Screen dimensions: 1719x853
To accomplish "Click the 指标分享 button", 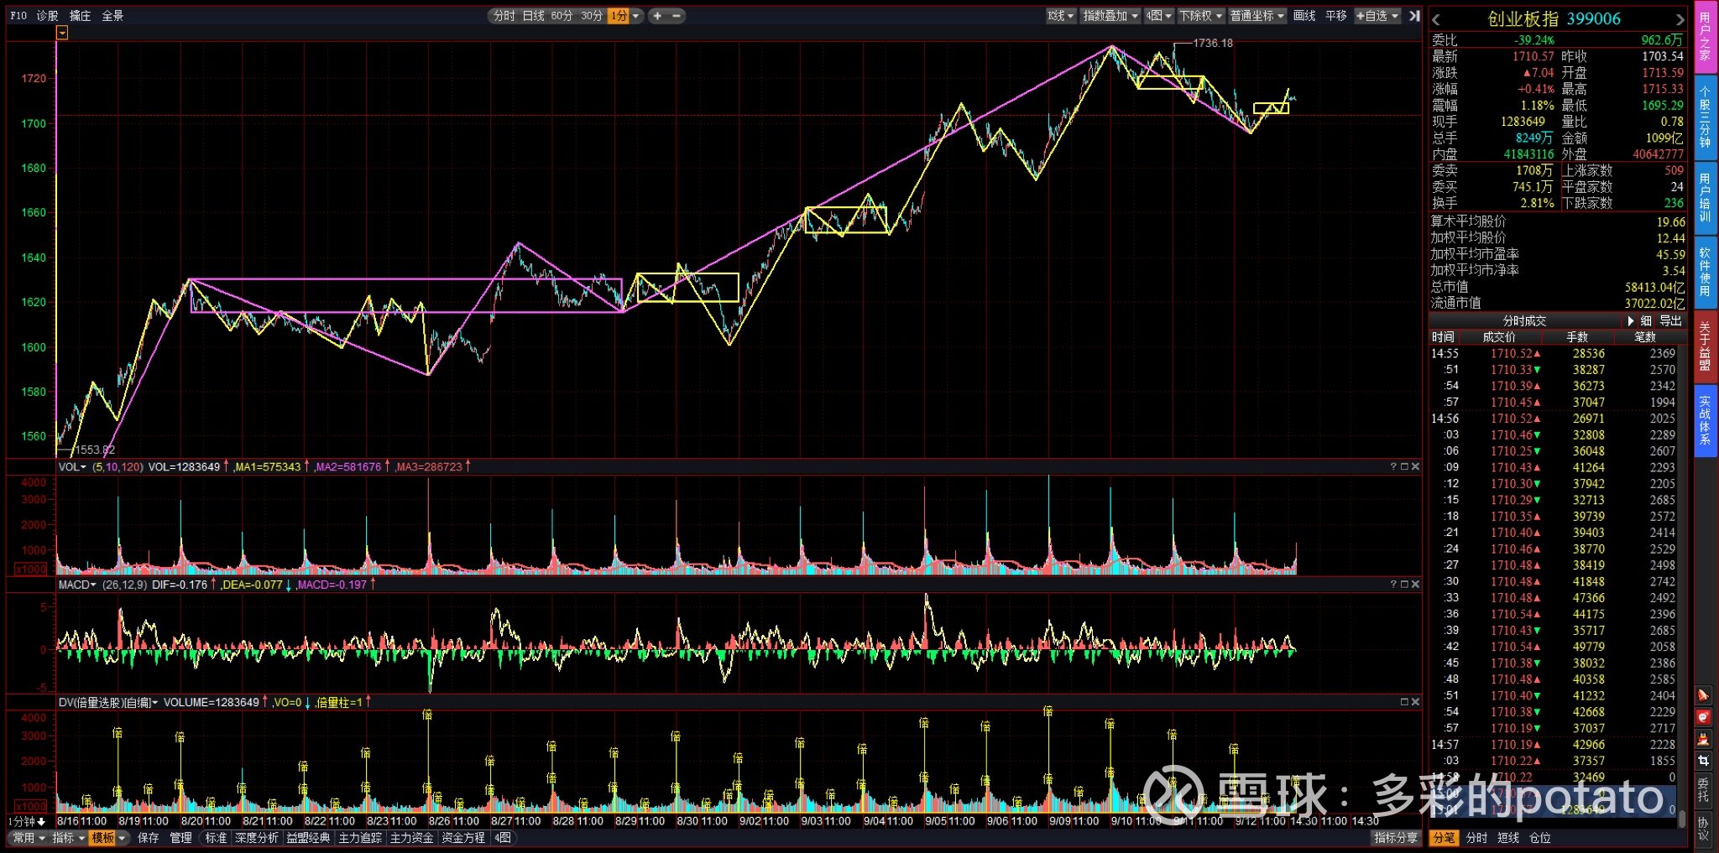I will coord(1395,838).
